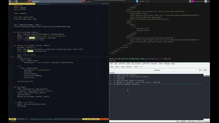This screenshot has width=219, height=123.
Task: Click the "def add_gcs_to_cart" line in vim
Action: click(x=32, y=45)
